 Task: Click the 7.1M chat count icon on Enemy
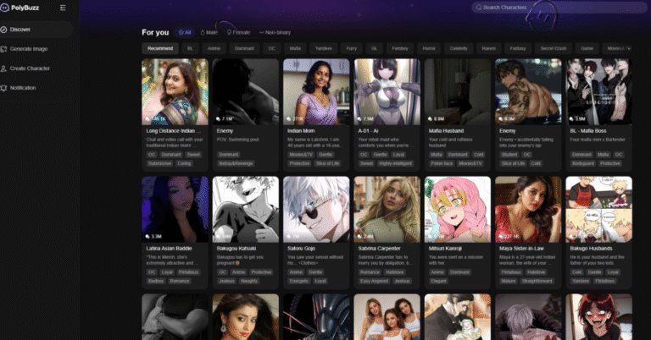[218, 119]
